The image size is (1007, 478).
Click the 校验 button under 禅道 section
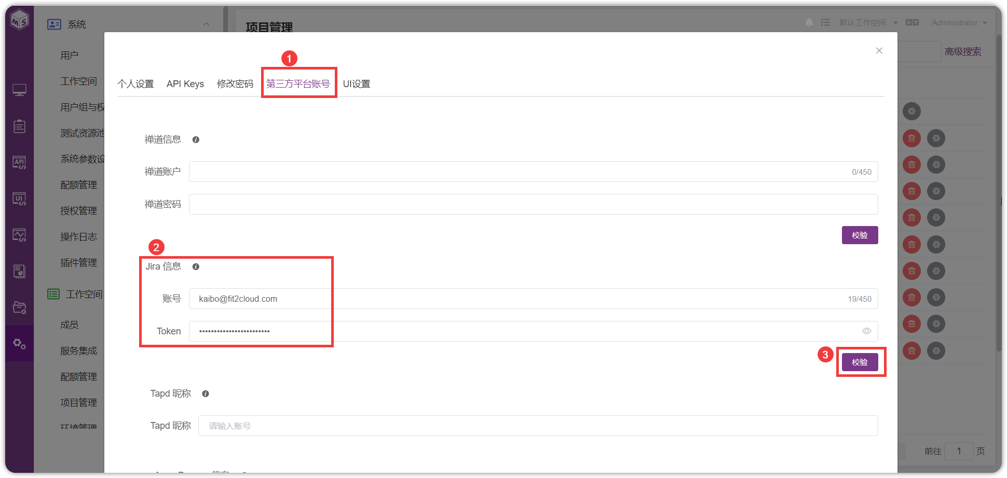(x=860, y=235)
